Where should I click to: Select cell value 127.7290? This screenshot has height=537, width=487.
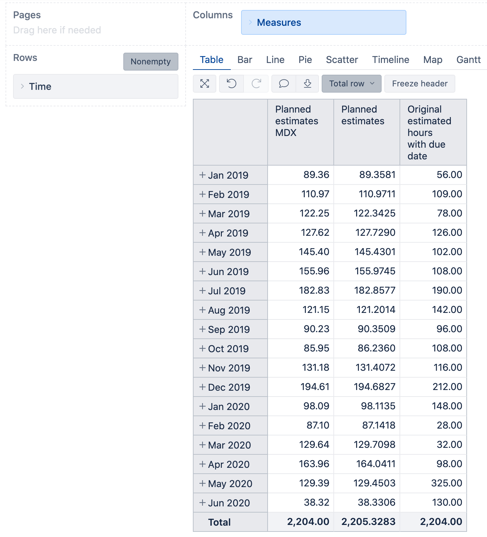375,232
